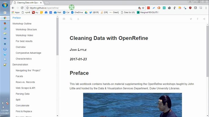Viewport: 209px width, 117px height.
Task: Toggle the sidebar with the hamburger icon
Action: 64,19
